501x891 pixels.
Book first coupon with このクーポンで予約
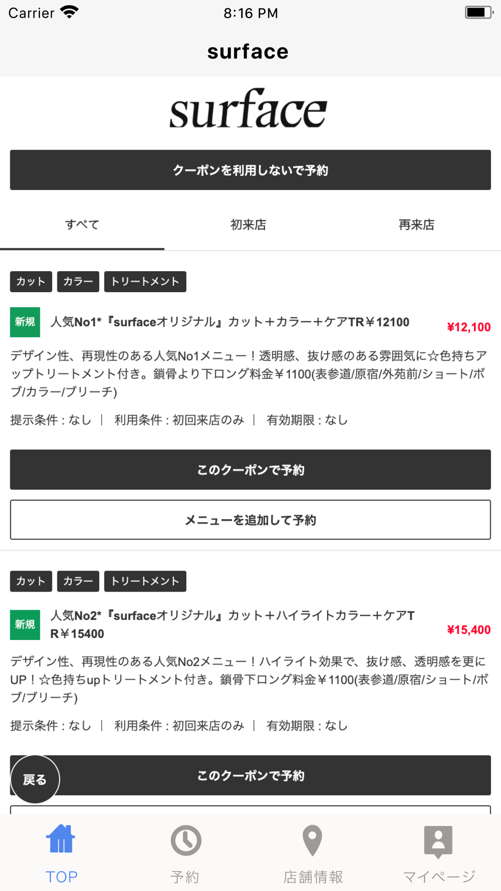click(250, 470)
